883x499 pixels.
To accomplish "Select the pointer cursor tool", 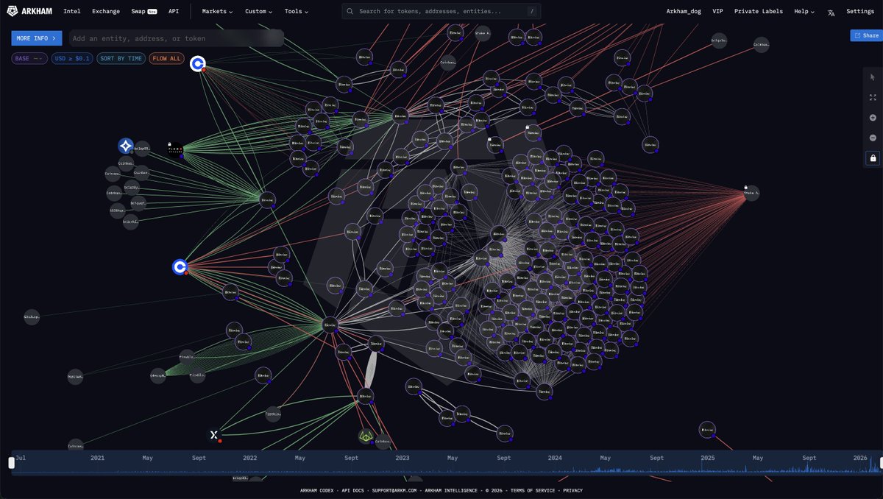I will pyautogui.click(x=873, y=77).
